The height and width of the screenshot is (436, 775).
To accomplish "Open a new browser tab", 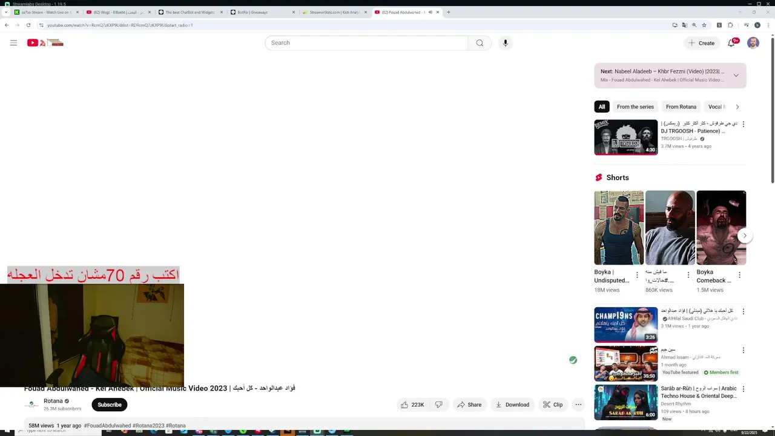I will point(448,12).
